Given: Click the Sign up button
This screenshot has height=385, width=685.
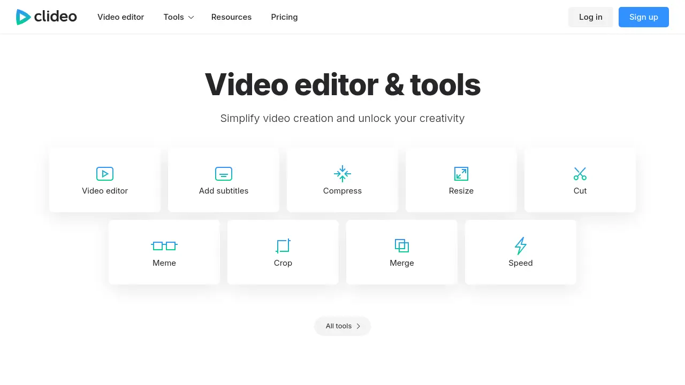Looking at the screenshot, I should [643, 17].
